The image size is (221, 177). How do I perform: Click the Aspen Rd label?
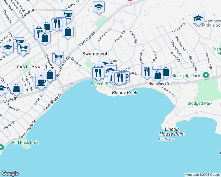pos(175,57)
